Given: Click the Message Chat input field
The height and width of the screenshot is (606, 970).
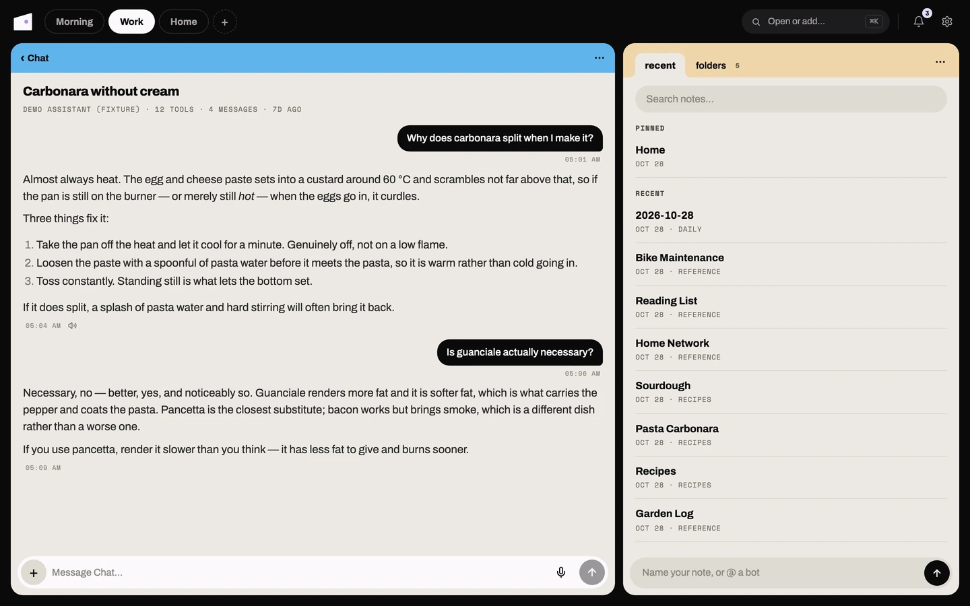Looking at the screenshot, I should [x=298, y=573].
